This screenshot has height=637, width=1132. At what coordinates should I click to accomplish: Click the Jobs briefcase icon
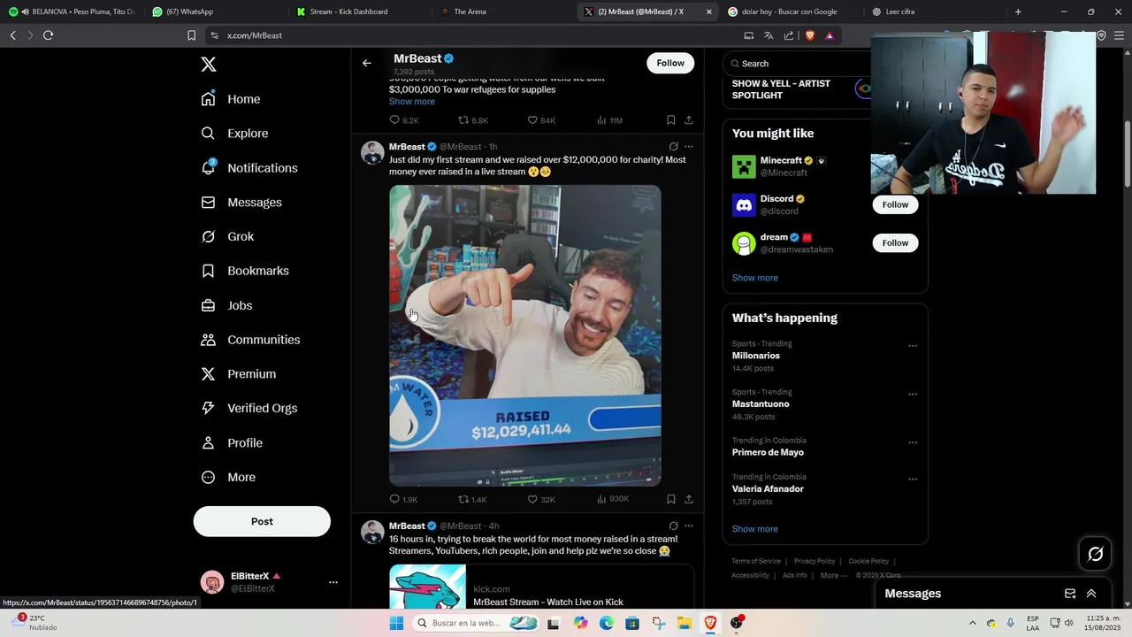[x=209, y=305]
